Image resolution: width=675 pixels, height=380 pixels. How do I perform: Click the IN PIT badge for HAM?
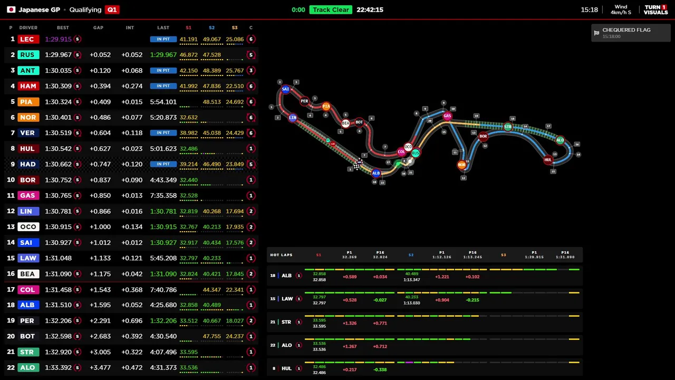click(x=163, y=86)
